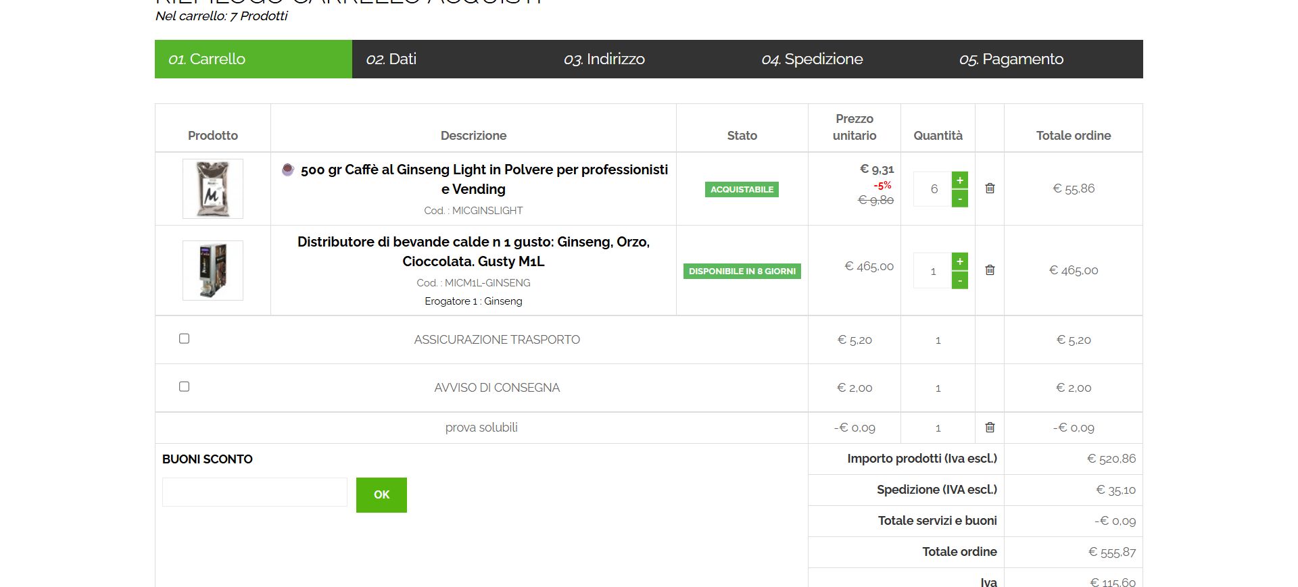Open the 04. Spedizione step
This screenshot has height=587, width=1298.
point(812,59)
